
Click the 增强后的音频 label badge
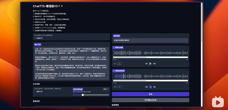click(x=119, y=71)
